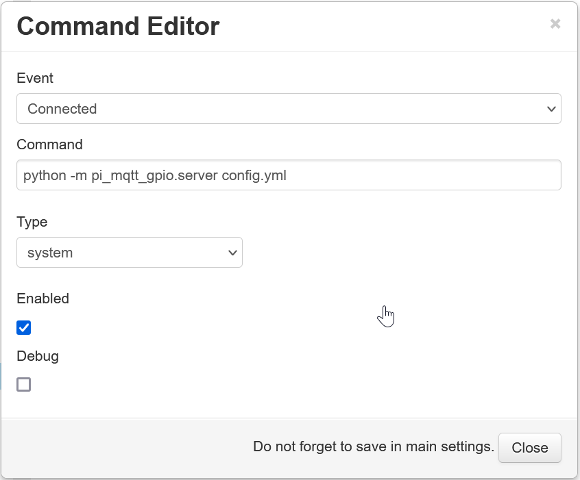Click the Command Editor dialog title

coord(119,26)
